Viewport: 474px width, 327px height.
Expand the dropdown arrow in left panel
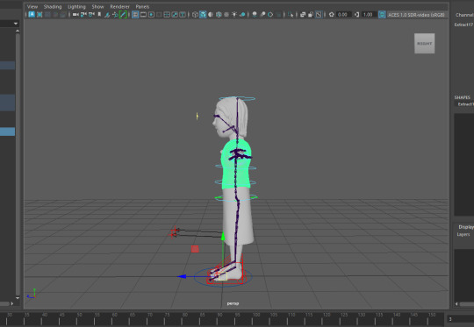(16, 24)
